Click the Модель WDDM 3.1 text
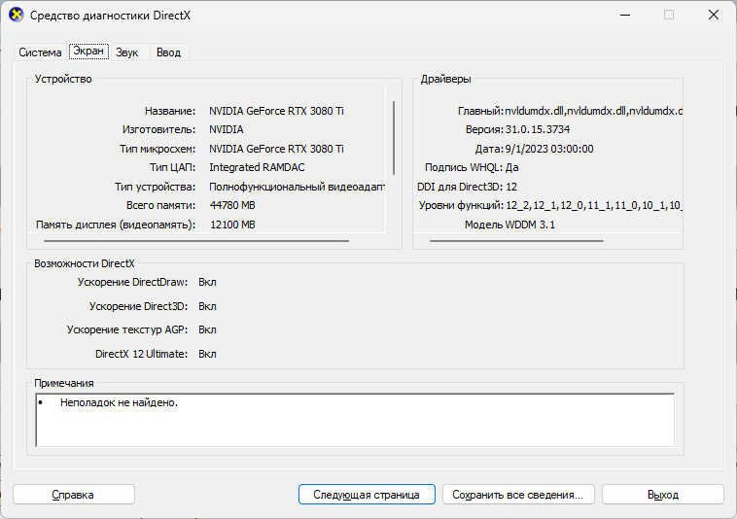 510,225
